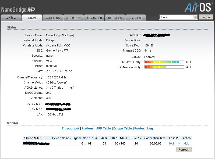Open the Routes link
The height and width of the screenshot is (159, 215).
tap(140, 128)
